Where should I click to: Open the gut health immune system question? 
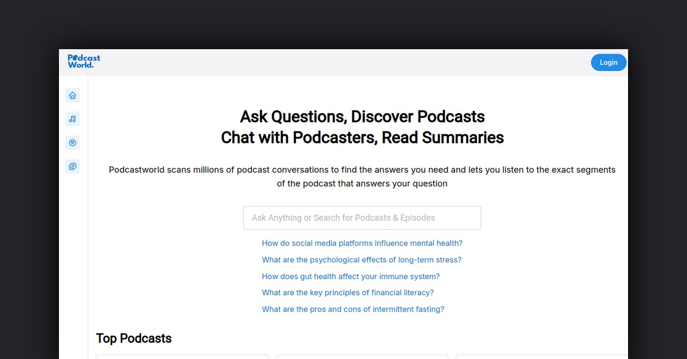click(x=350, y=276)
